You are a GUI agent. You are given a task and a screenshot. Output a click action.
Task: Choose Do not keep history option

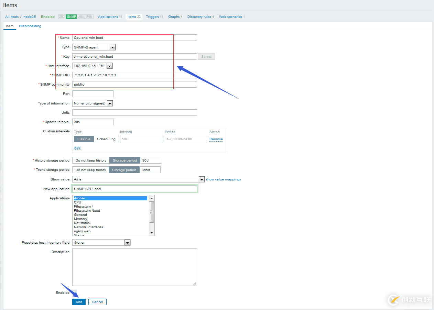click(91, 160)
